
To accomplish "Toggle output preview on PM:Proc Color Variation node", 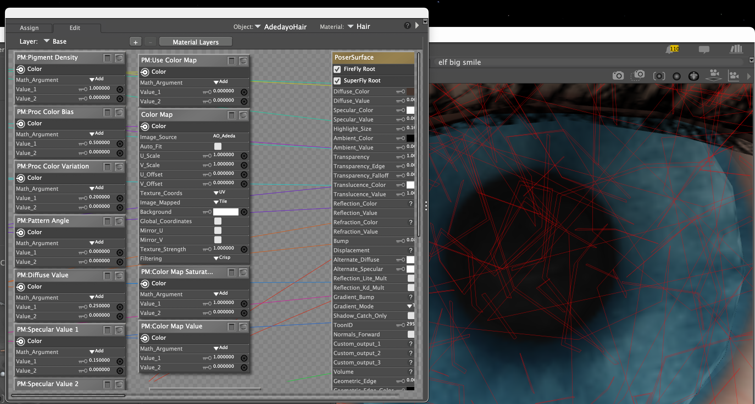I will (x=119, y=167).
